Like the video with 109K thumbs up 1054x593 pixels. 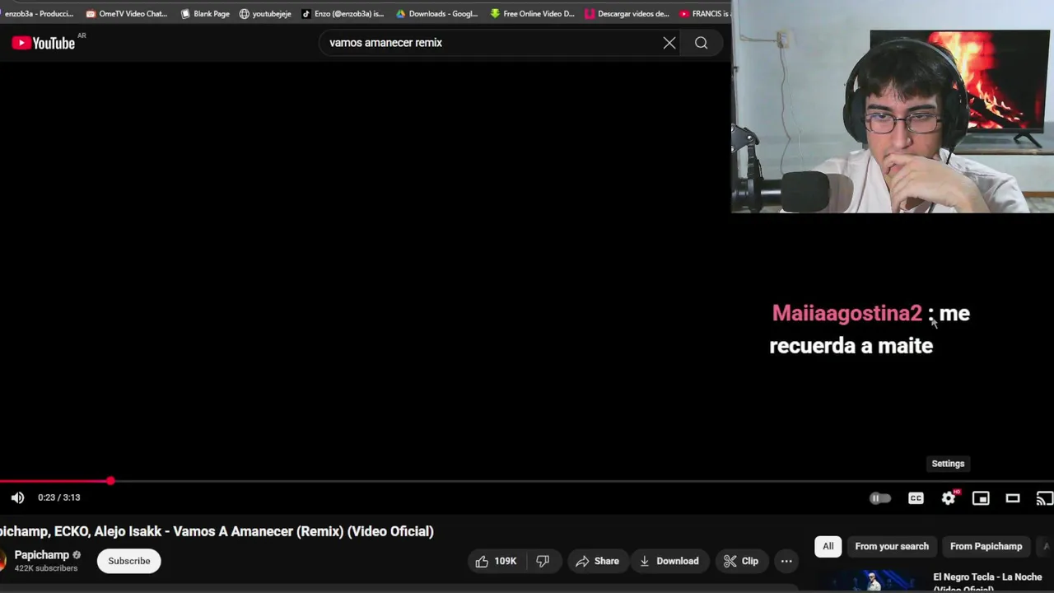click(x=496, y=561)
